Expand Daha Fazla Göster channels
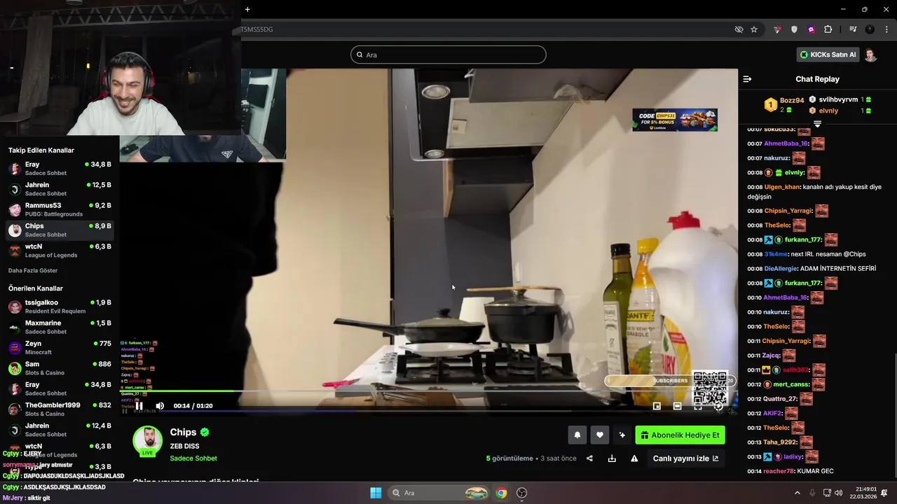The image size is (897, 504). 33,270
